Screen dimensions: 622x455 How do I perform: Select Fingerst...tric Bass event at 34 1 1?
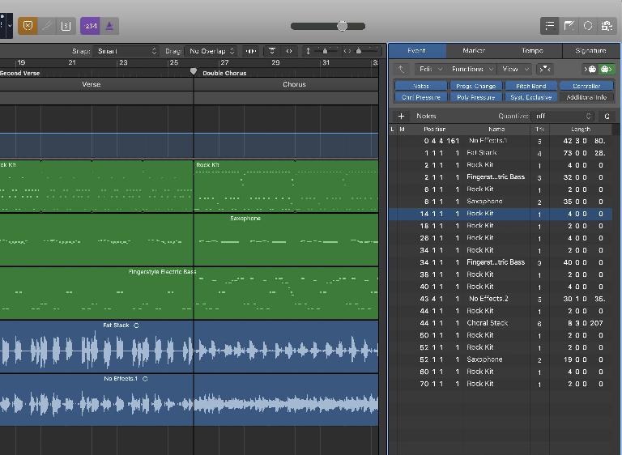(x=501, y=262)
